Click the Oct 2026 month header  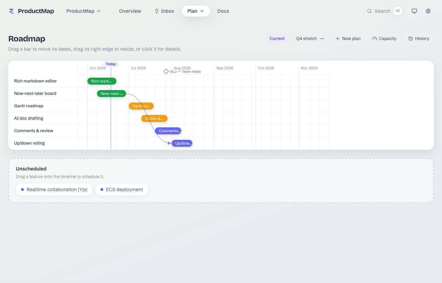click(266, 68)
